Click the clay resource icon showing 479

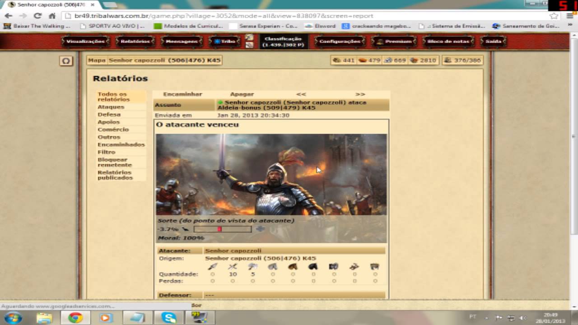click(x=362, y=60)
